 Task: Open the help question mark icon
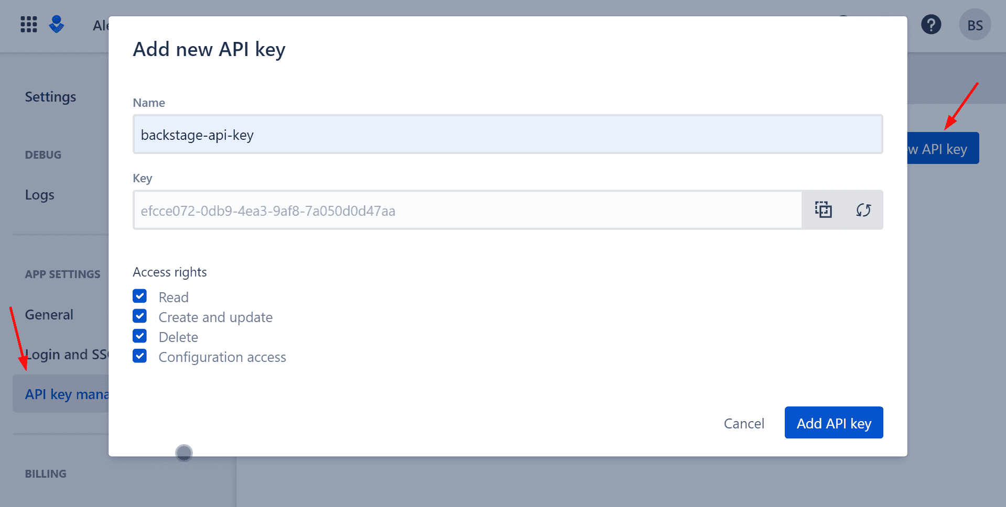pos(931,25)
